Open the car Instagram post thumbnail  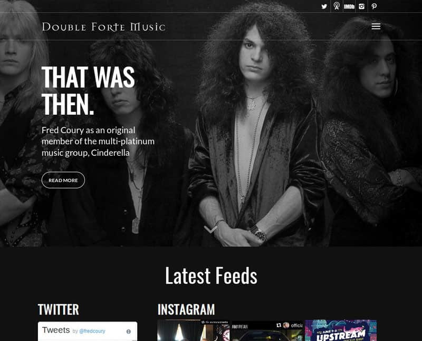267,331
